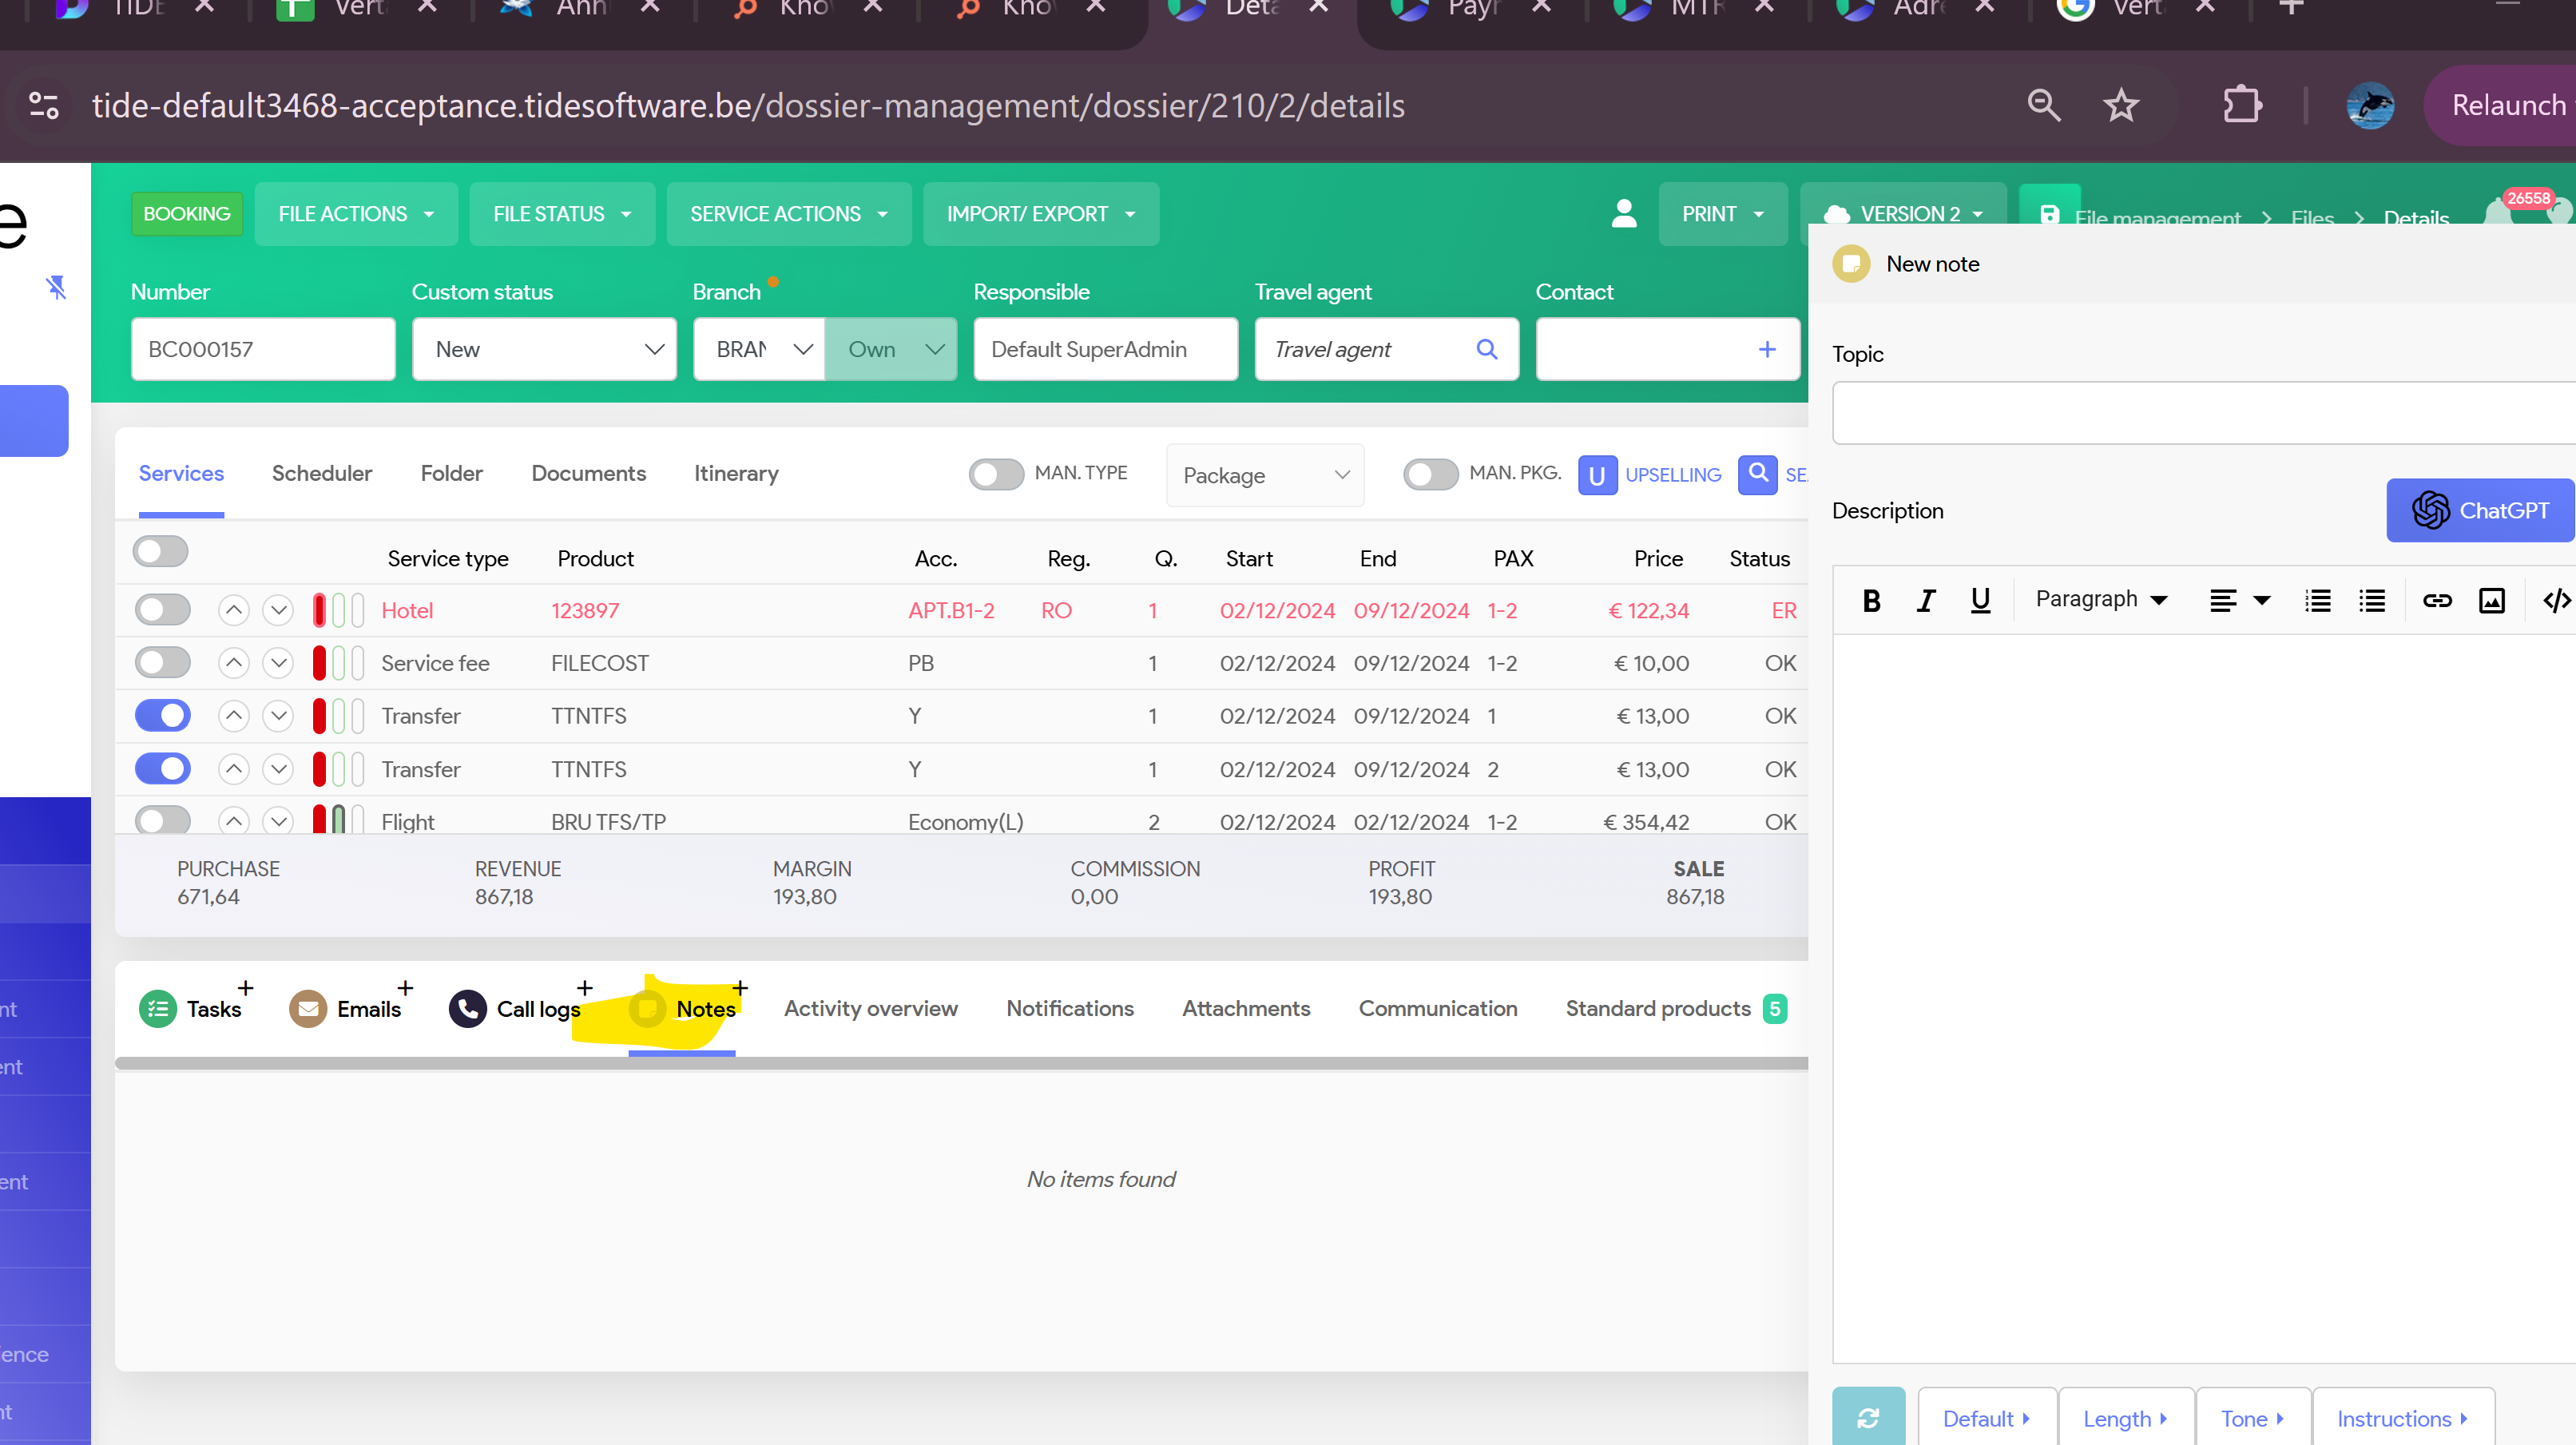Click the Bold formatting icon
The image size is (2576, 1445).
pos(1871,600)
